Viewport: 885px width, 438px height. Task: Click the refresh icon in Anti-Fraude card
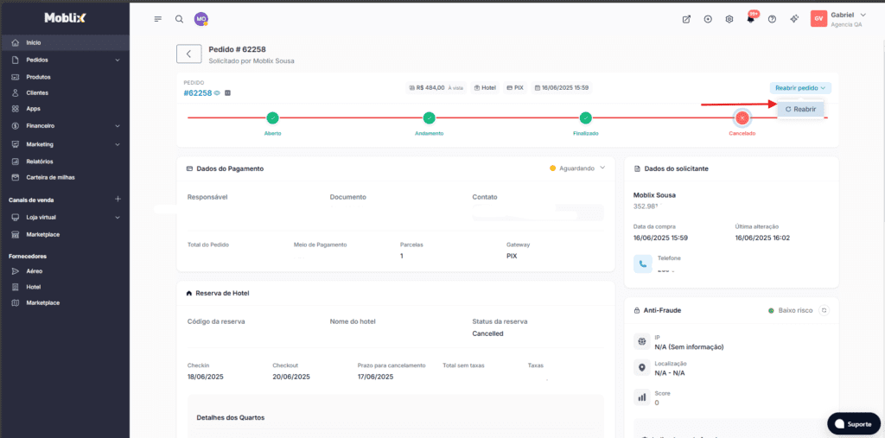click(x=825, y=310)
